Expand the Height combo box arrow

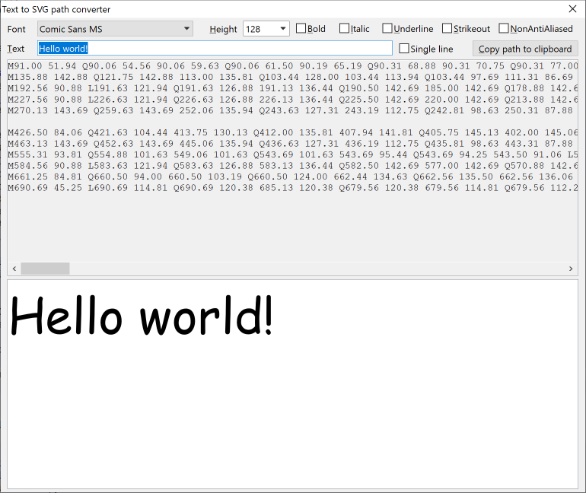point(283,29)
